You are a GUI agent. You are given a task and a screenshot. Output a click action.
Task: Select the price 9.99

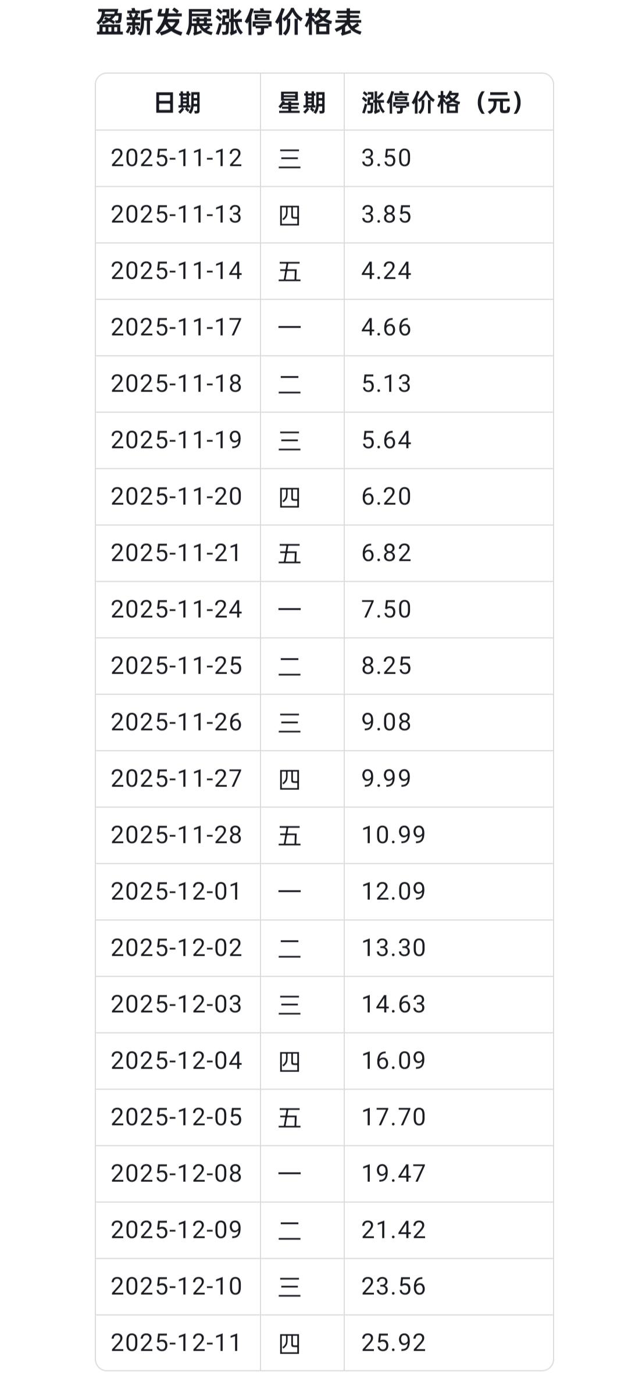[x=387, y=779]
